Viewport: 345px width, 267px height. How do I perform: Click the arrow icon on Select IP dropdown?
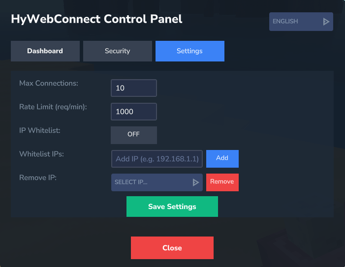tap(196, 182)
